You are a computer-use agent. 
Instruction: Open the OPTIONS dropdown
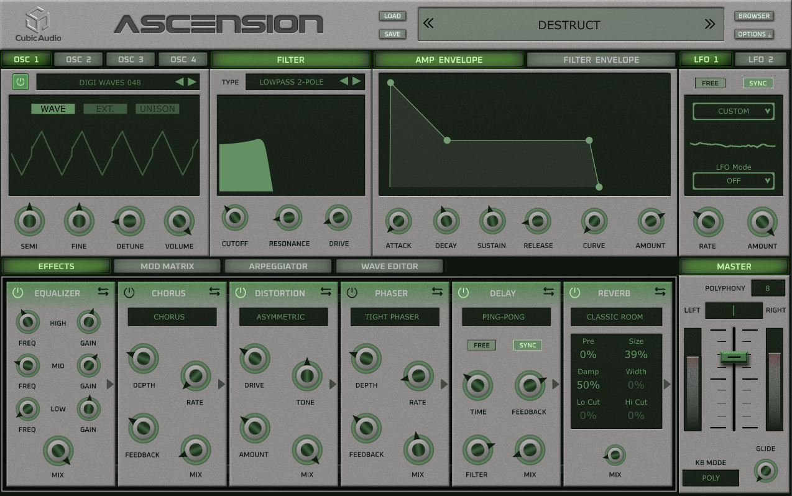pos(754,34)
